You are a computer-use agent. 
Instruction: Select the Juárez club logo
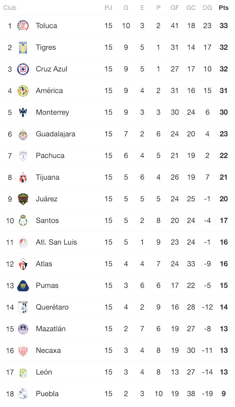pyautogui.click(x=23, y=199)
